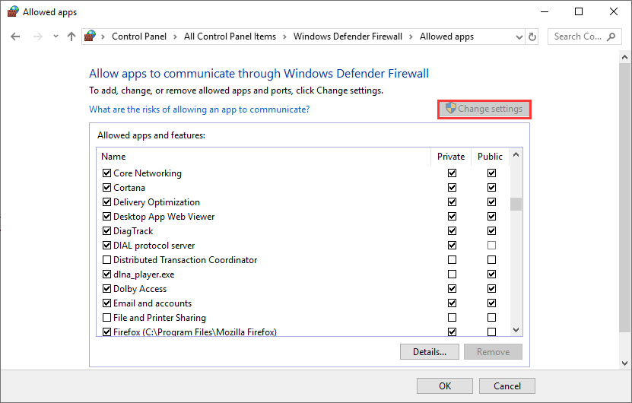
Task: Check Distributed Transaction Coordinator checkbox
Action: [x=106, y=260]
